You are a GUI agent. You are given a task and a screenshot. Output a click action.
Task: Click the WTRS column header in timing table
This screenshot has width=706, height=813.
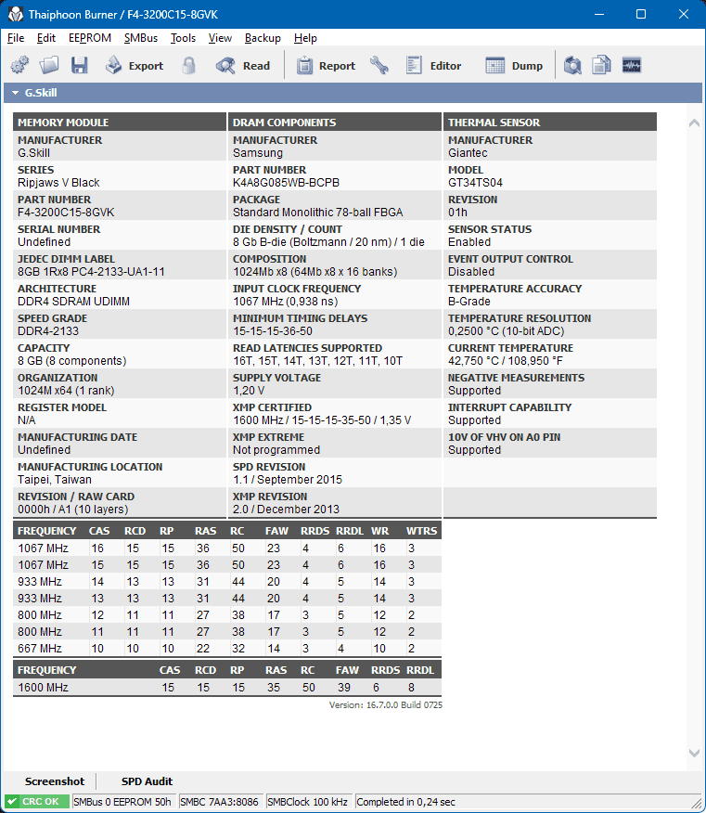421,531
